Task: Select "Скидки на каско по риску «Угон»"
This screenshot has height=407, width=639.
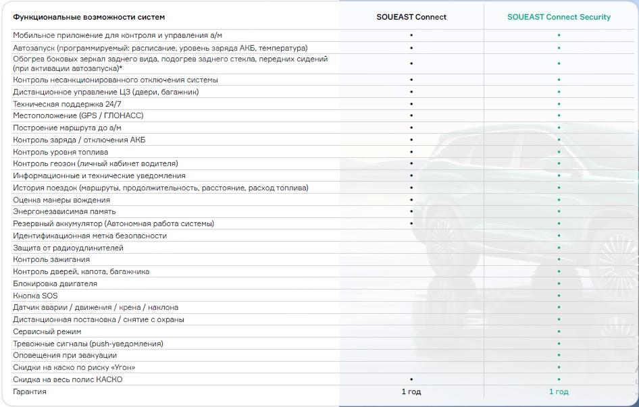Action: 74,368
